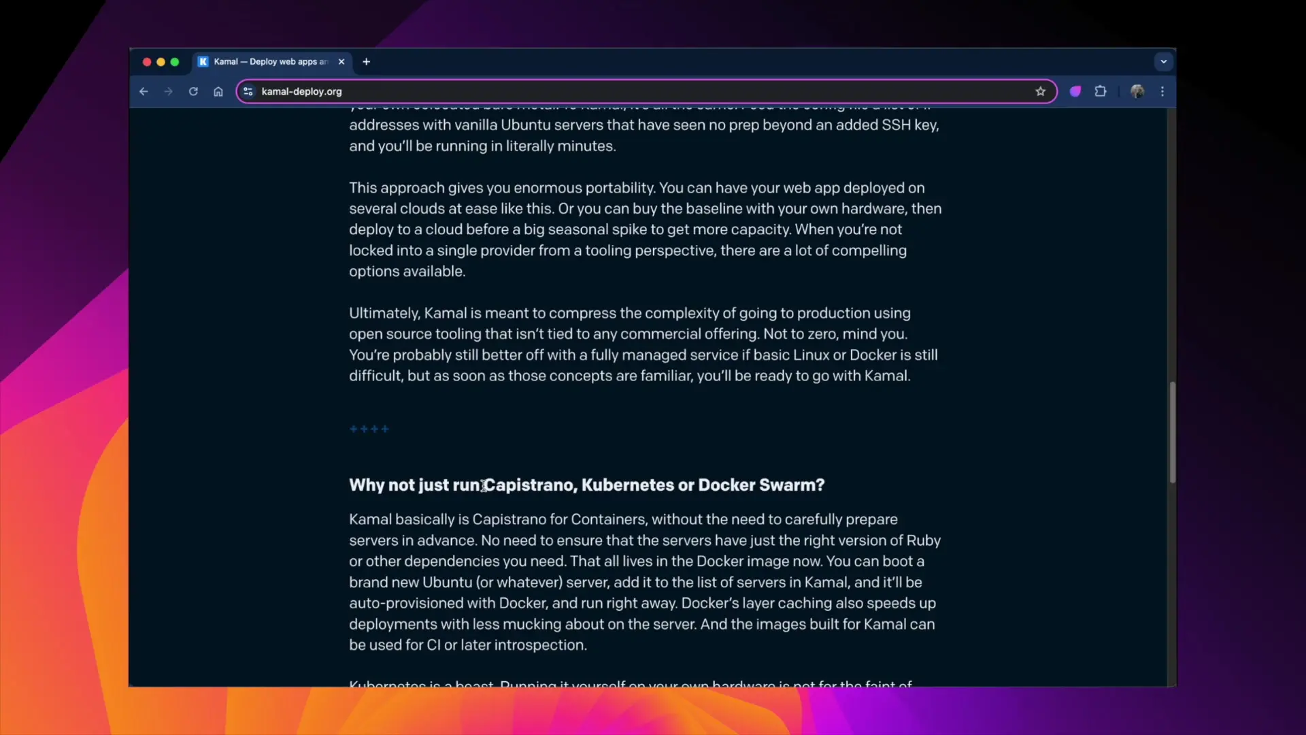Click the red close window button
Image resolution: width=1306 pixels, height=735 pixels.
(146, 61)
